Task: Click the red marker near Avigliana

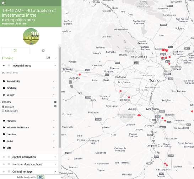Action: click(x=80, y=75)
